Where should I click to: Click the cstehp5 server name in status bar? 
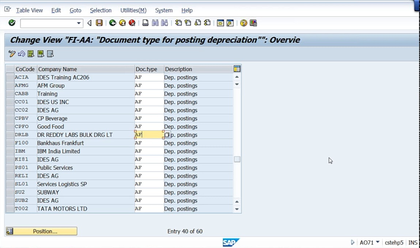[394, 243]
